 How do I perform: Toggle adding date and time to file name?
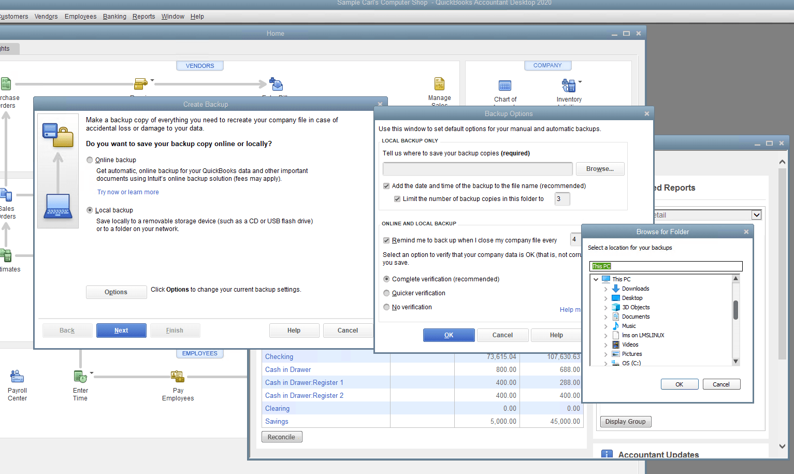[386, 186]
